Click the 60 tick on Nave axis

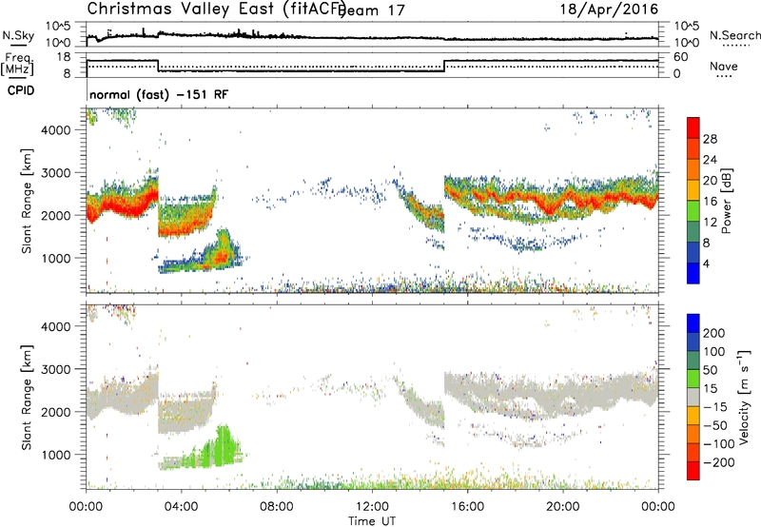(x=680, y=57)
